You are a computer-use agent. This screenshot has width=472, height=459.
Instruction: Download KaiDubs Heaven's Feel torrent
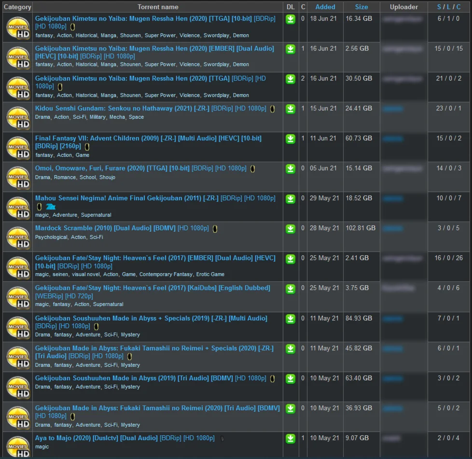click(290, 289)
